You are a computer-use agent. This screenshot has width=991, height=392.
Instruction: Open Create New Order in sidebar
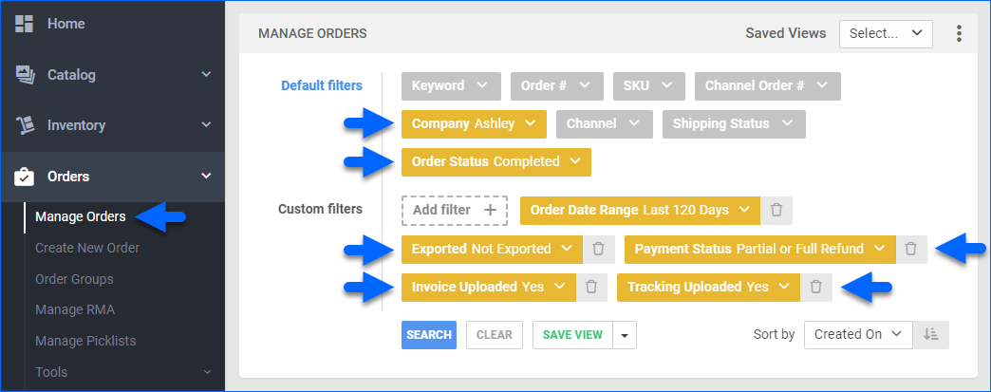click(x=87, y=248)
